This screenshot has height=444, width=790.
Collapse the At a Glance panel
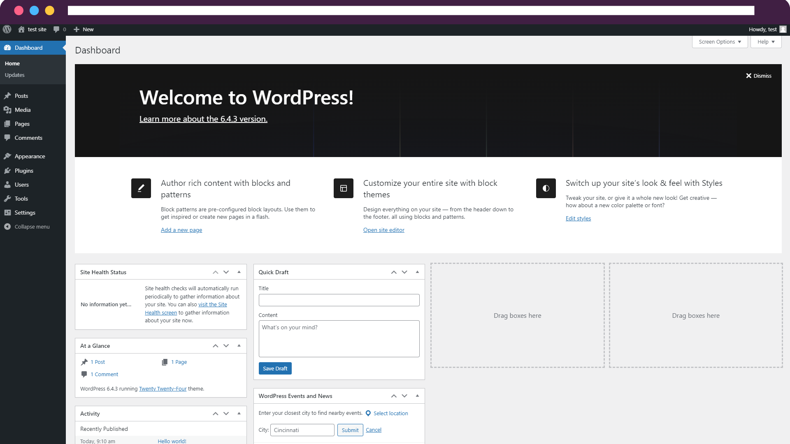tap(239, 346)
